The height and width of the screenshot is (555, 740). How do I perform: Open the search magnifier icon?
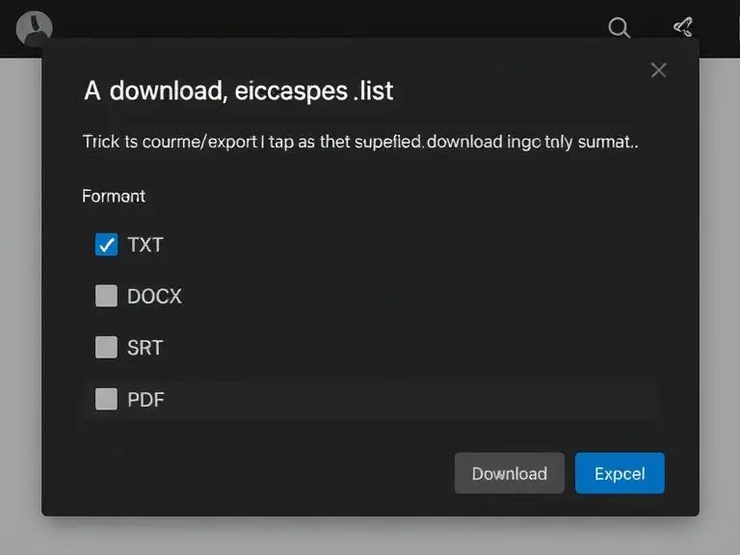point(620,28)
